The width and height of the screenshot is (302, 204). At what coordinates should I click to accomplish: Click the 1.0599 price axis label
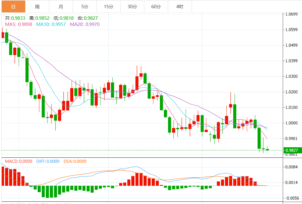(292, 30)
